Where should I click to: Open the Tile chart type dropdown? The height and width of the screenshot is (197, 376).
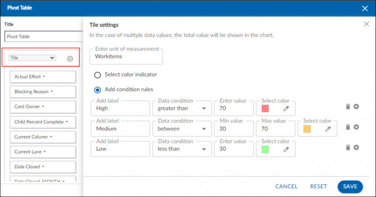point(32,58)
